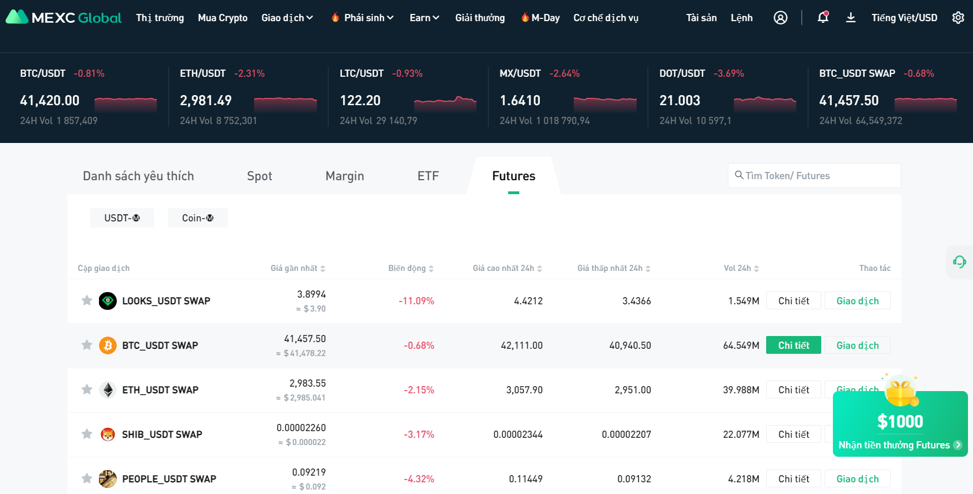Click the Ethereum coin icon
Screen dimensions: 973x494
[108, 390]
